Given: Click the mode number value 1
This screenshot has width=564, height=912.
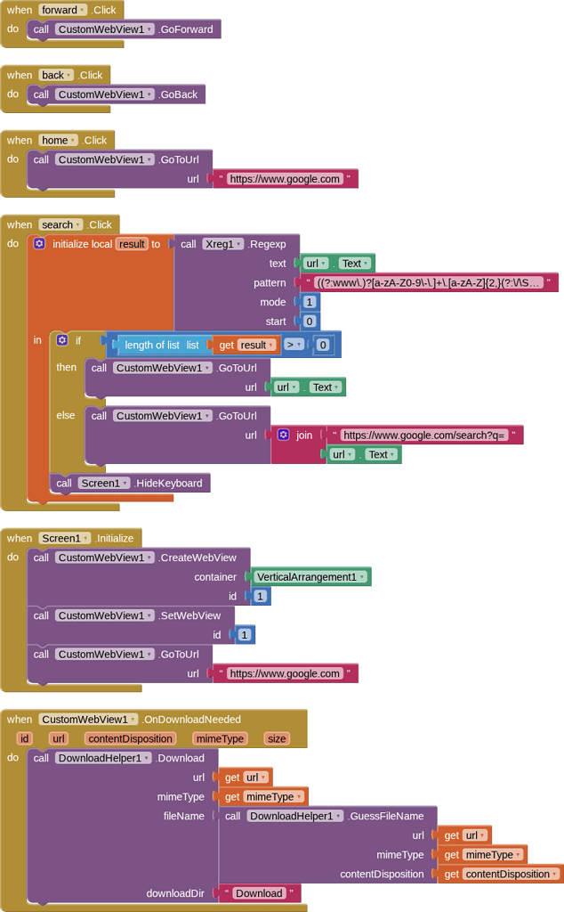Looking at the screenshot, I should coord(310,302).
